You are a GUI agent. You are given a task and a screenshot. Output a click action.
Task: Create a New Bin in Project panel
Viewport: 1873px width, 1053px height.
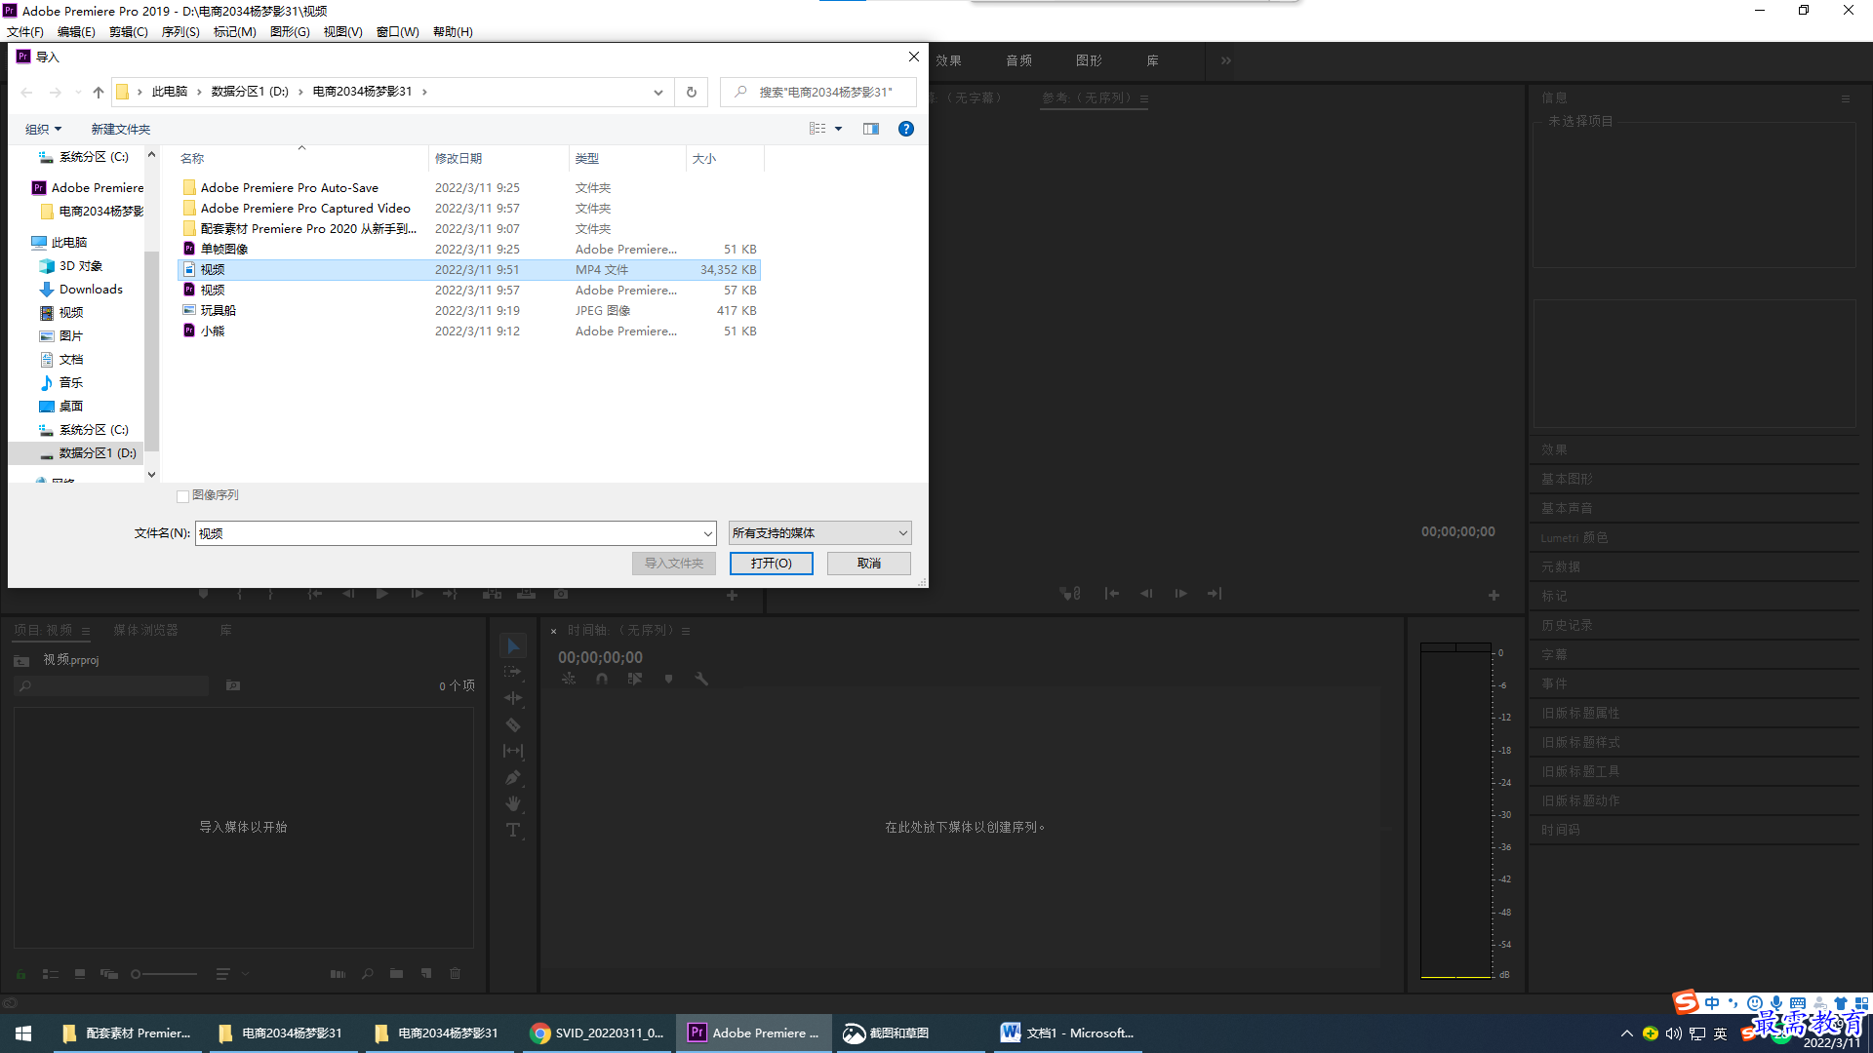(x=396, y=973)
